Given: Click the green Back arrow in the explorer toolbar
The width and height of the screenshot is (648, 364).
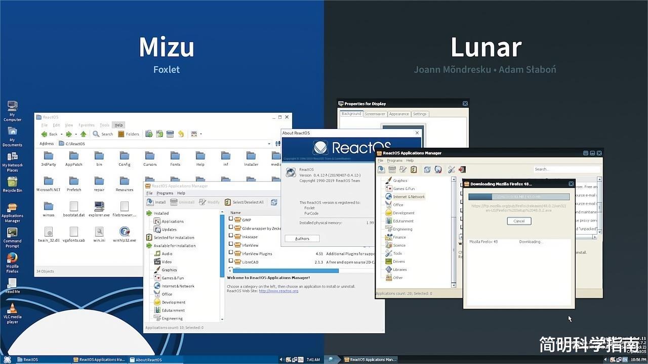Looking at the screenshot, I should tap(49, 134).
